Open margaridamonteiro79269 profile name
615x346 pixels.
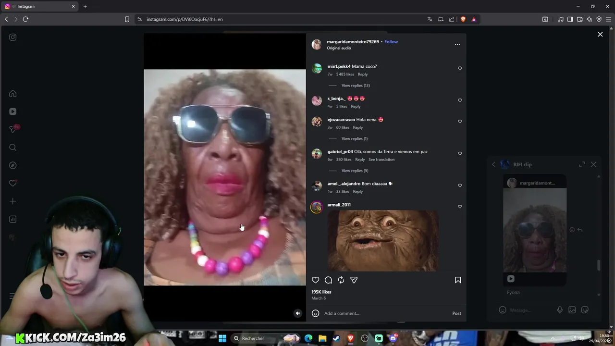coord(353,42)
